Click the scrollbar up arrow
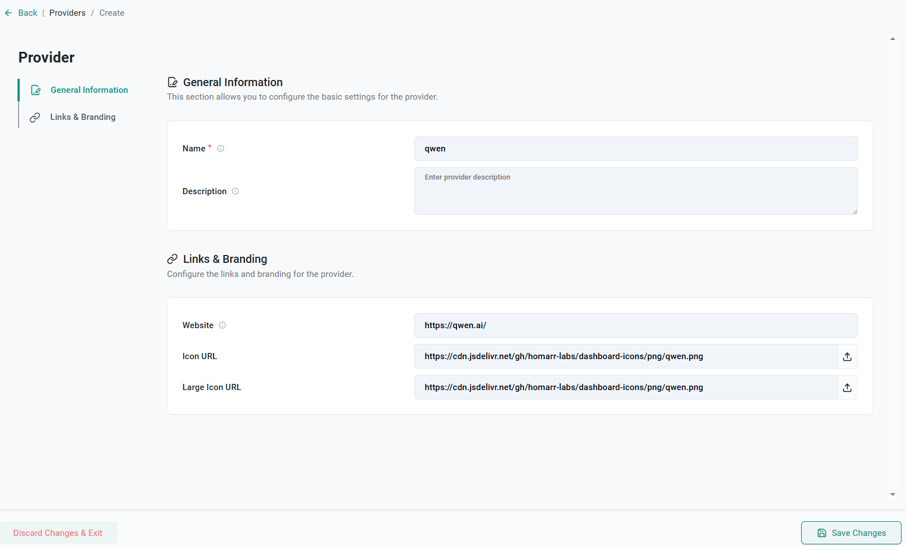The width and height of the screenshot is (906, 546). click(x=892, y=39)
